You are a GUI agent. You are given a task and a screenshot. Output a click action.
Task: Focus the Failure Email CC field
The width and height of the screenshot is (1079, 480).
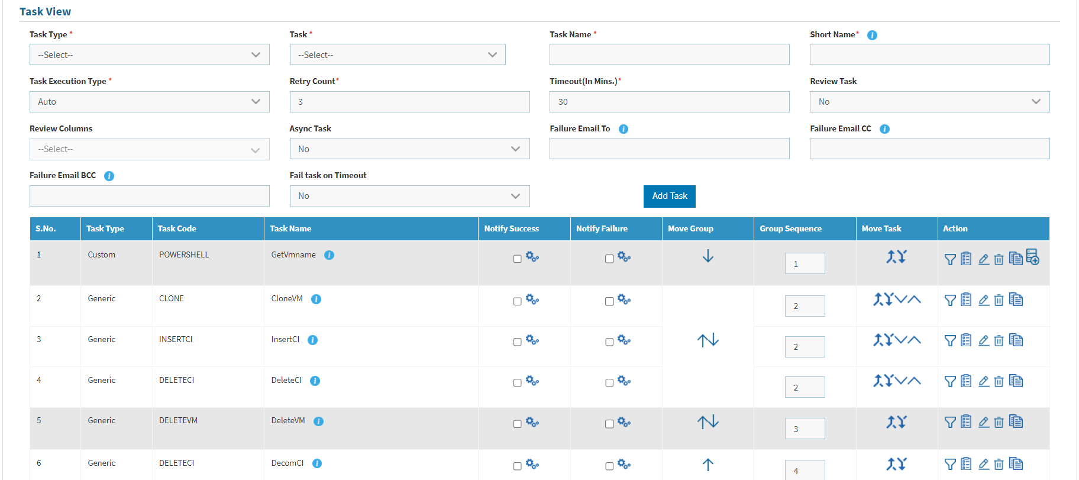click(x=930, y=149)
